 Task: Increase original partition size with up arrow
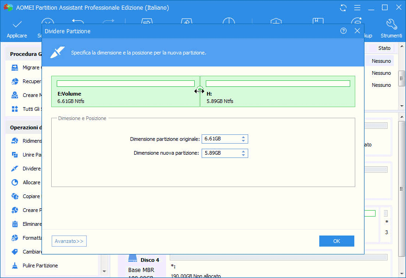tap(244, 137)
